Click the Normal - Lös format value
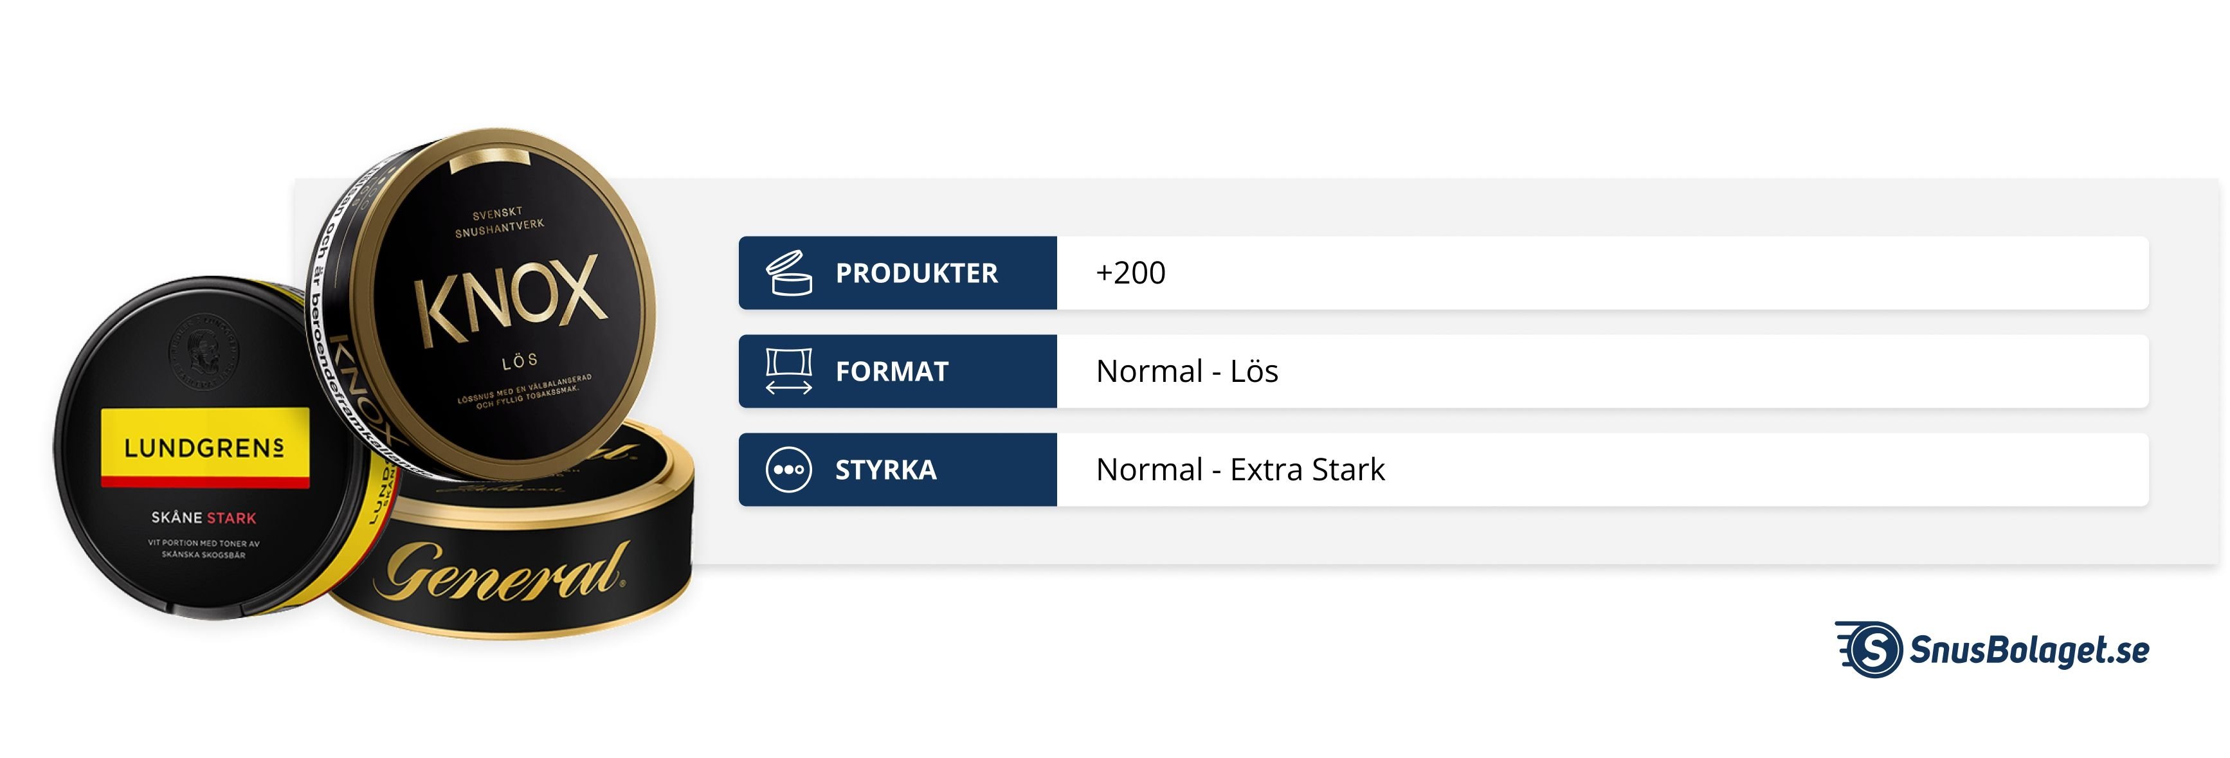Image resolution: width=2230 pixels, height=758 pixels. pos(1187,371)
